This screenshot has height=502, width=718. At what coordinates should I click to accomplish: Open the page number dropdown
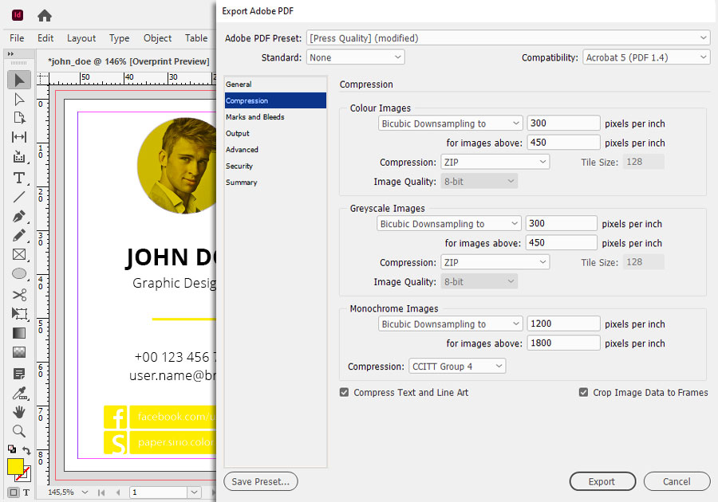(x=194, y=492)
